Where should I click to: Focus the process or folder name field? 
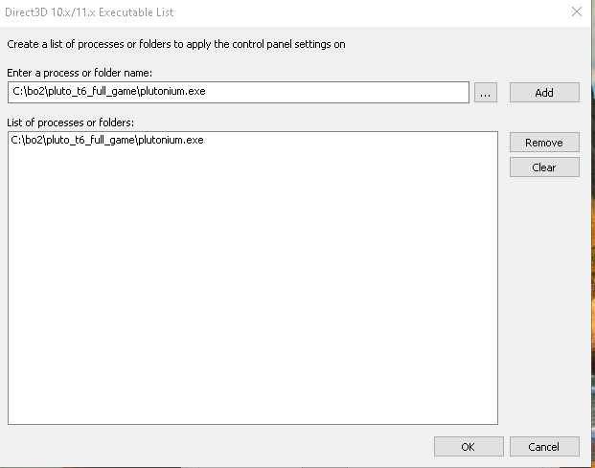tap(239, 92)
